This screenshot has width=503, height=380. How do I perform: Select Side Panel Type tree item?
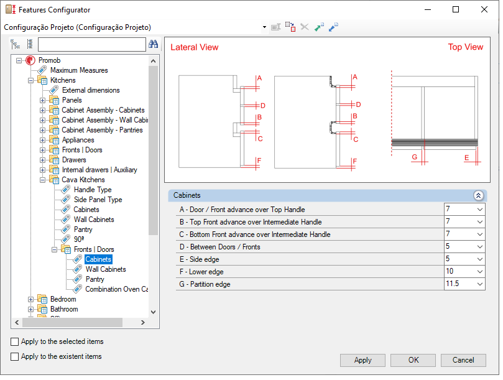tap(98, 200)
